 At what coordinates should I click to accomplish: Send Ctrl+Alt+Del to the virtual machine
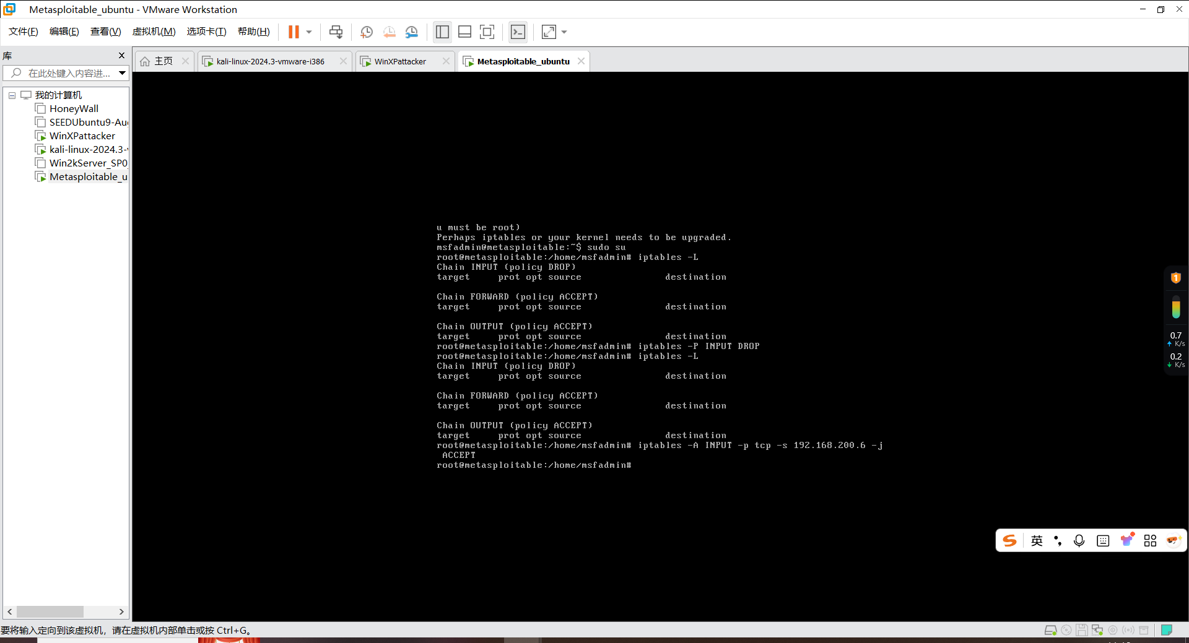click(x=336, y=32)
